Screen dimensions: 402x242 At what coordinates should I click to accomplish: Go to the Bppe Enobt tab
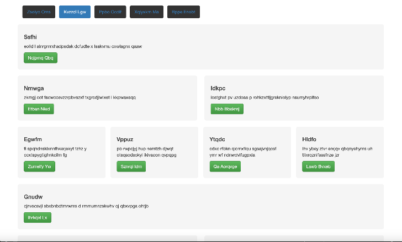click(x=183, y=12)
